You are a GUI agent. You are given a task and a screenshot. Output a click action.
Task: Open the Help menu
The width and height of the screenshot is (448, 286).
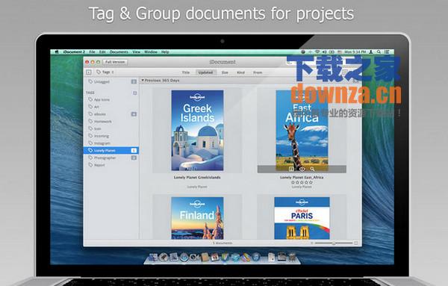click(165, 52)
